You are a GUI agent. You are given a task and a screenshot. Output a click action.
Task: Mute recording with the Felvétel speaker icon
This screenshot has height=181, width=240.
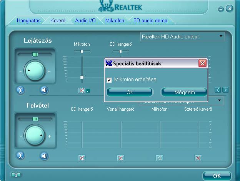[45, 156]
